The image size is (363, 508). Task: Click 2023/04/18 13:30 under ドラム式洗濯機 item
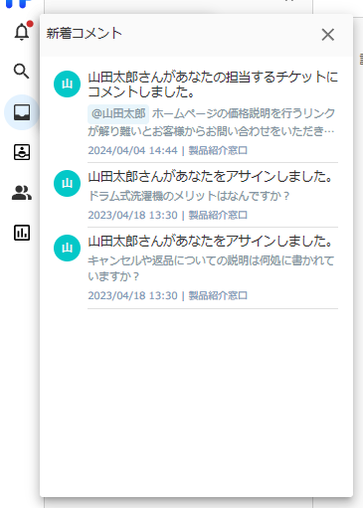pyautogui.click(x=132, y=215)
